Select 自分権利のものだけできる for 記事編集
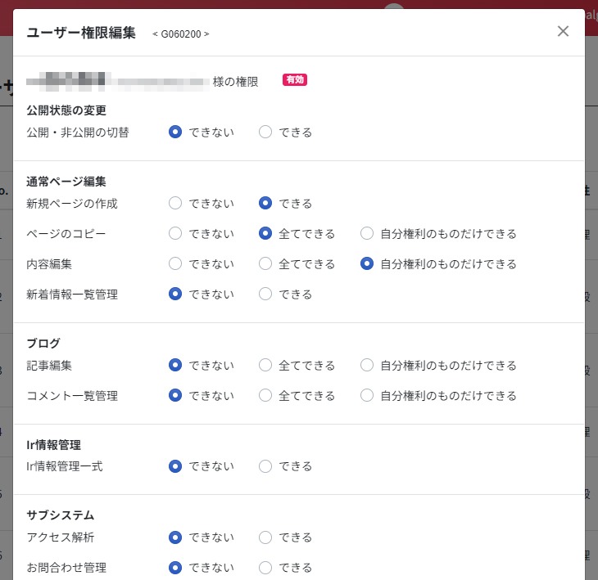This screenshot has height=580, width=598. click(367, 365)
